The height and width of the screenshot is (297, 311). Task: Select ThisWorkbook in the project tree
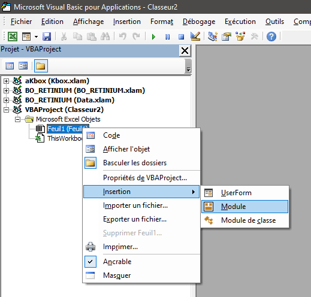tap(65, 138)
